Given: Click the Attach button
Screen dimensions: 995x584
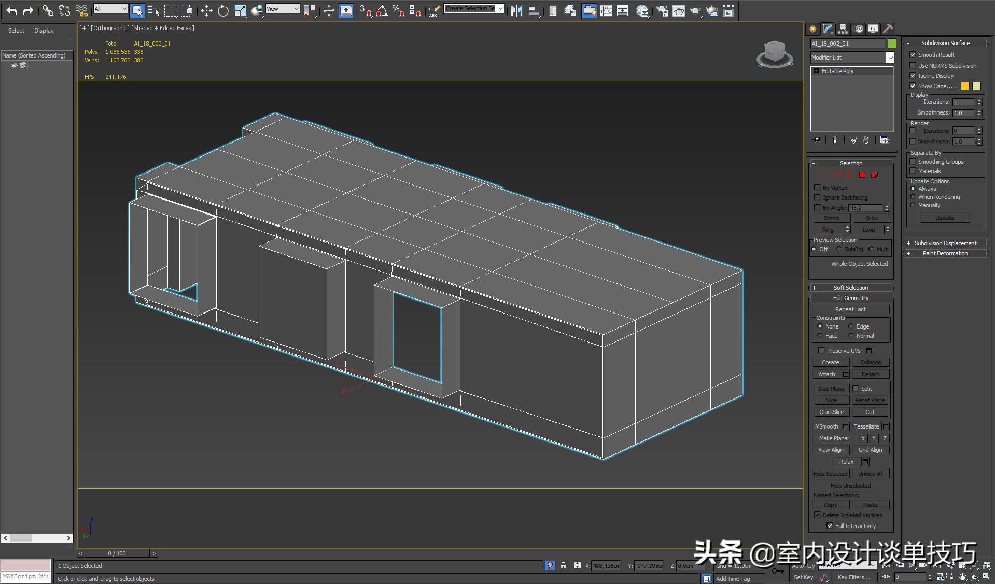Looking at the screenshot, I should tap(826, 374).
